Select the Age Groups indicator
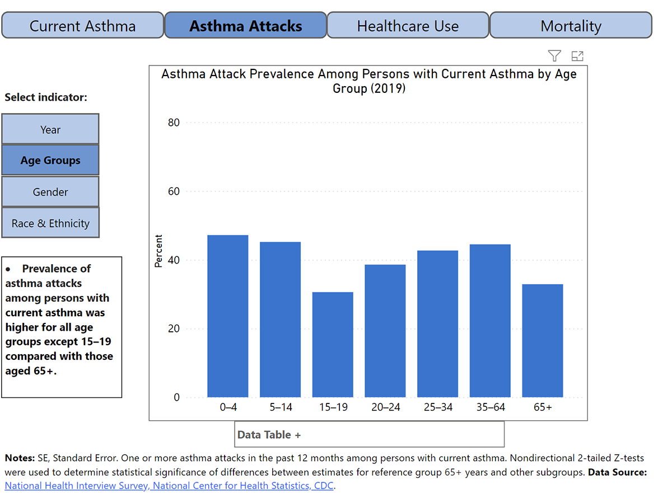This screenshot has height=493, width=672. pos(50,160)
